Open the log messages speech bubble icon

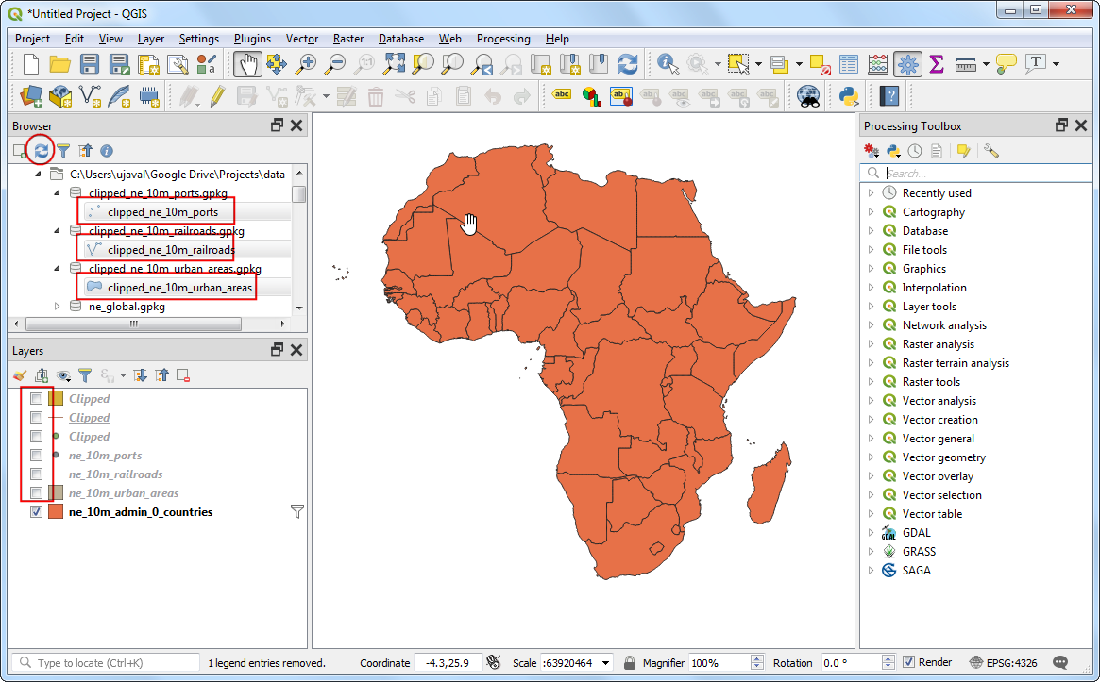(1060, 662)
